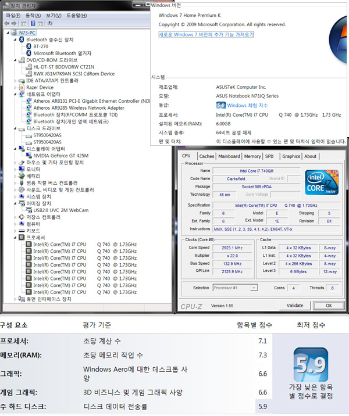
Task: Click the 컴퓨터 category icon
Action: pos(22,224)
